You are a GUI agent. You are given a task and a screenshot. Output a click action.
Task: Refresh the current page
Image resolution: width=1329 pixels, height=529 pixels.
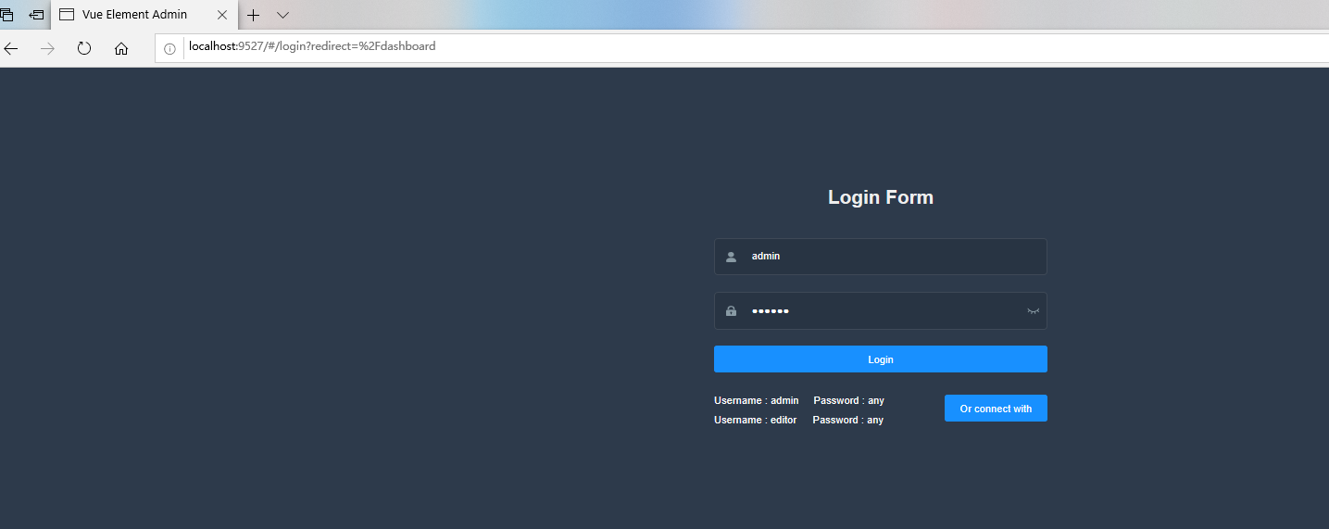coord(84,48)
